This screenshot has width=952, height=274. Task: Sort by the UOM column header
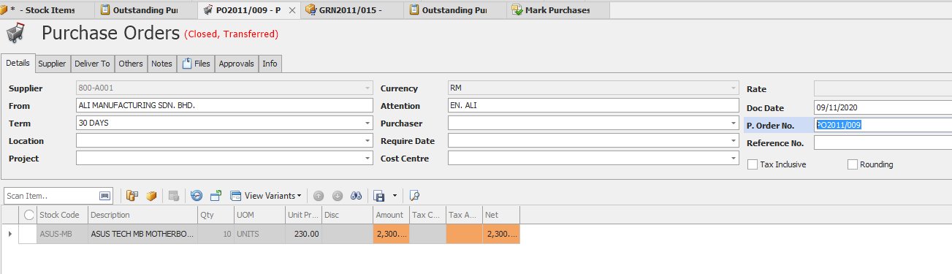(259, 215)
